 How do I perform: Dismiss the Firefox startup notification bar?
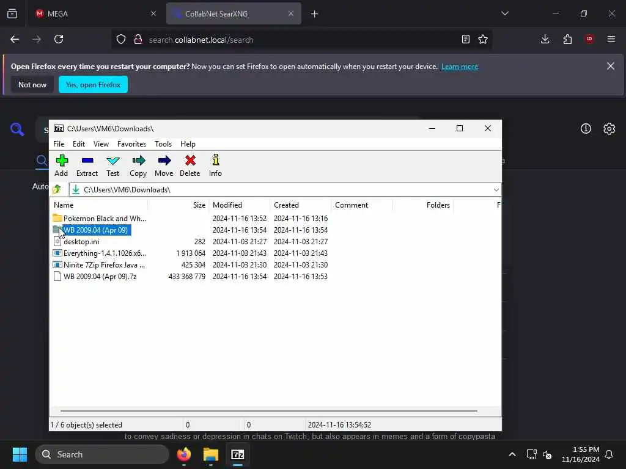(x=611, y=66)
